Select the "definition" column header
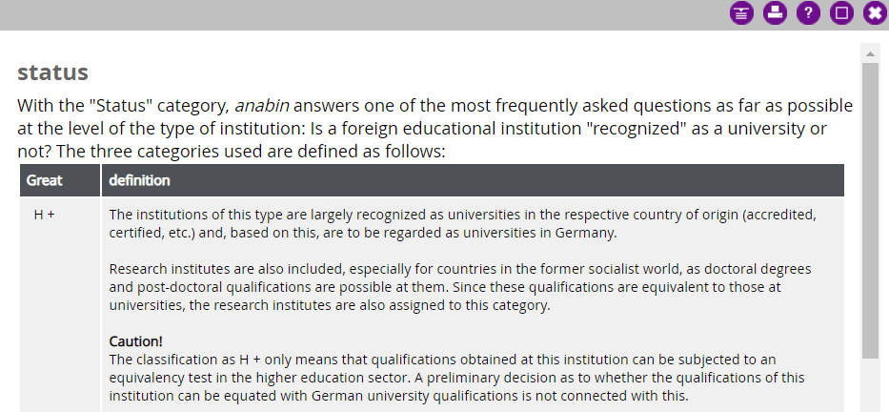Viewport: 889px width, 412px height. point(139,180)
